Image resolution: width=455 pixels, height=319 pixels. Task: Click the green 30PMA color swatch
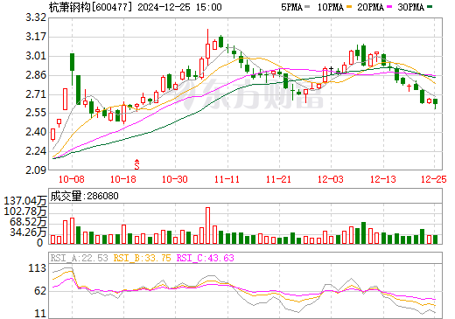[x=430, y=7]
